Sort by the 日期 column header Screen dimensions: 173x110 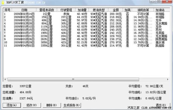[24, 10]
